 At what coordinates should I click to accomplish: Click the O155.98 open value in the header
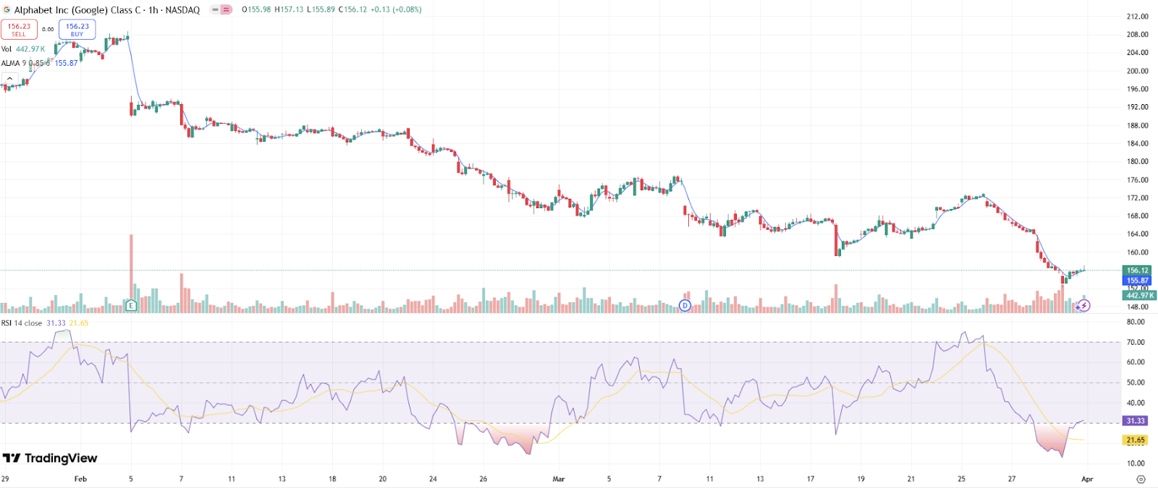(x=256, y=10)
